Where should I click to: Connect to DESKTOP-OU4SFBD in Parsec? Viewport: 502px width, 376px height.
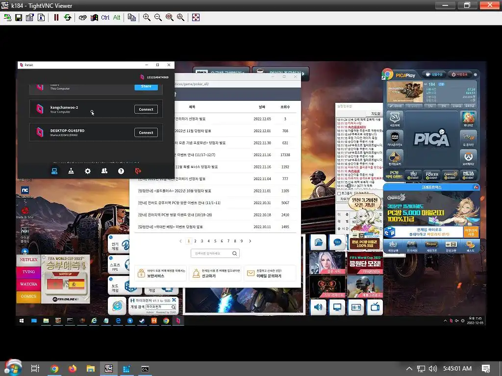tap(146, 133)
